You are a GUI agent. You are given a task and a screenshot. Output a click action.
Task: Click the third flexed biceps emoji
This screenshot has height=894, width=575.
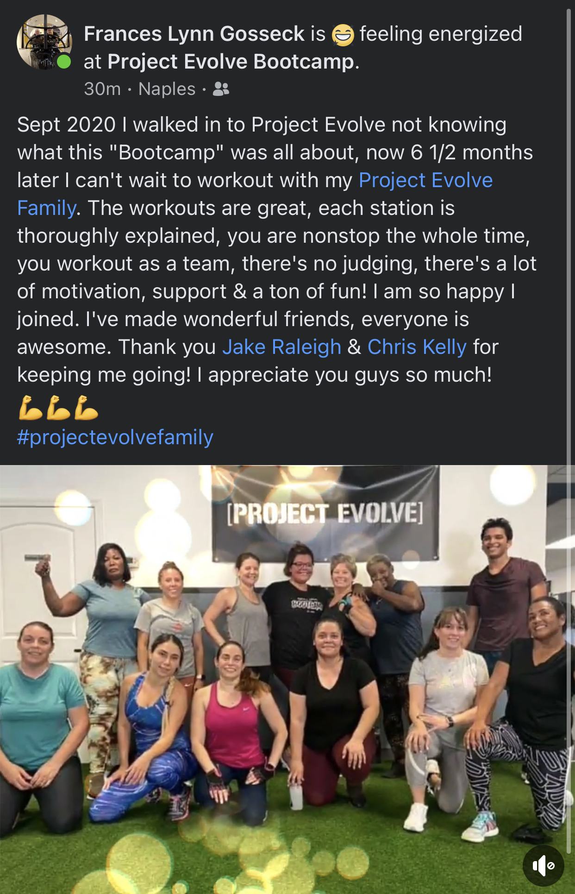click(86, 408)
